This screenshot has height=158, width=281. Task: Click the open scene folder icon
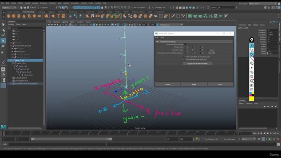click(25, 7)
